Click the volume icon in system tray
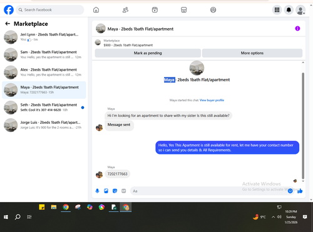 279,217
